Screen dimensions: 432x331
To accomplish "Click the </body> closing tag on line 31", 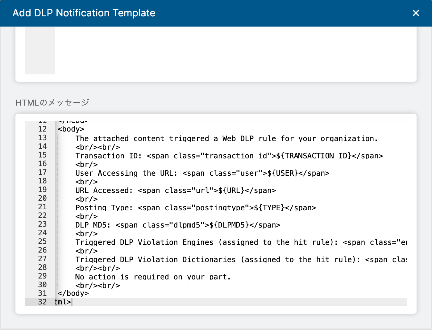I will 73,293.
